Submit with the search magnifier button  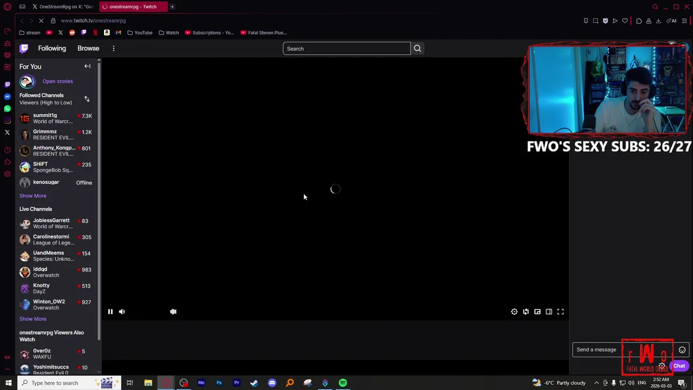tap(417, 49)
